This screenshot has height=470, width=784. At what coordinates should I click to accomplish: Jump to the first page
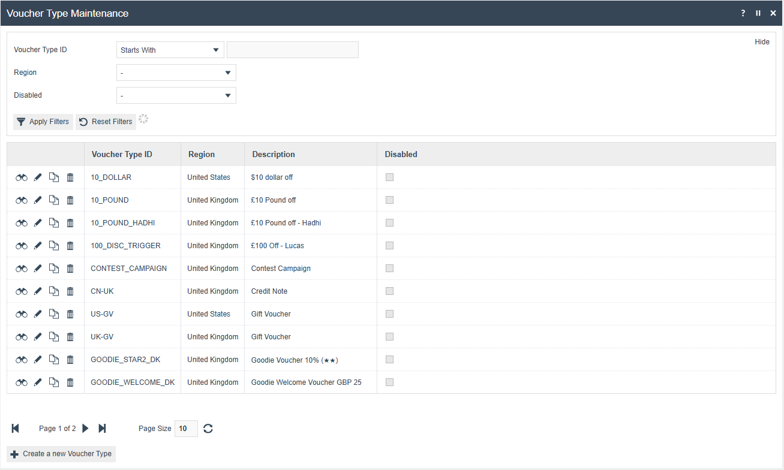pos(16,428)
